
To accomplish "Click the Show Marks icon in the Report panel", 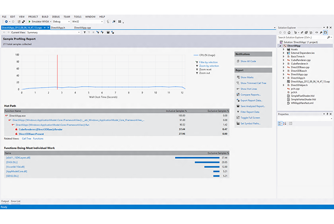I will (238, 77).
